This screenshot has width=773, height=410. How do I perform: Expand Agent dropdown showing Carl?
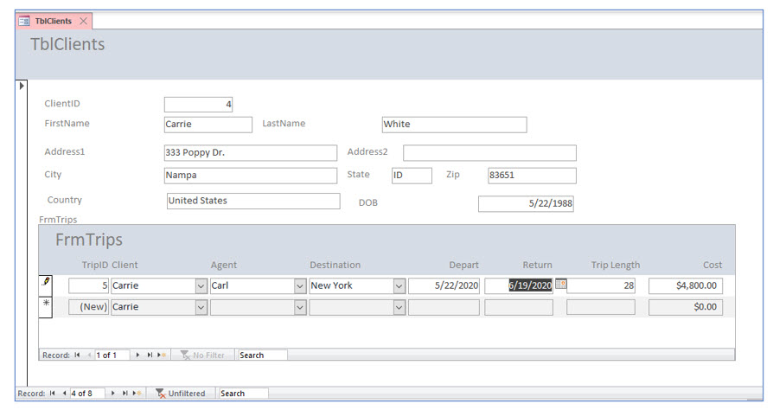pos(300,286)
